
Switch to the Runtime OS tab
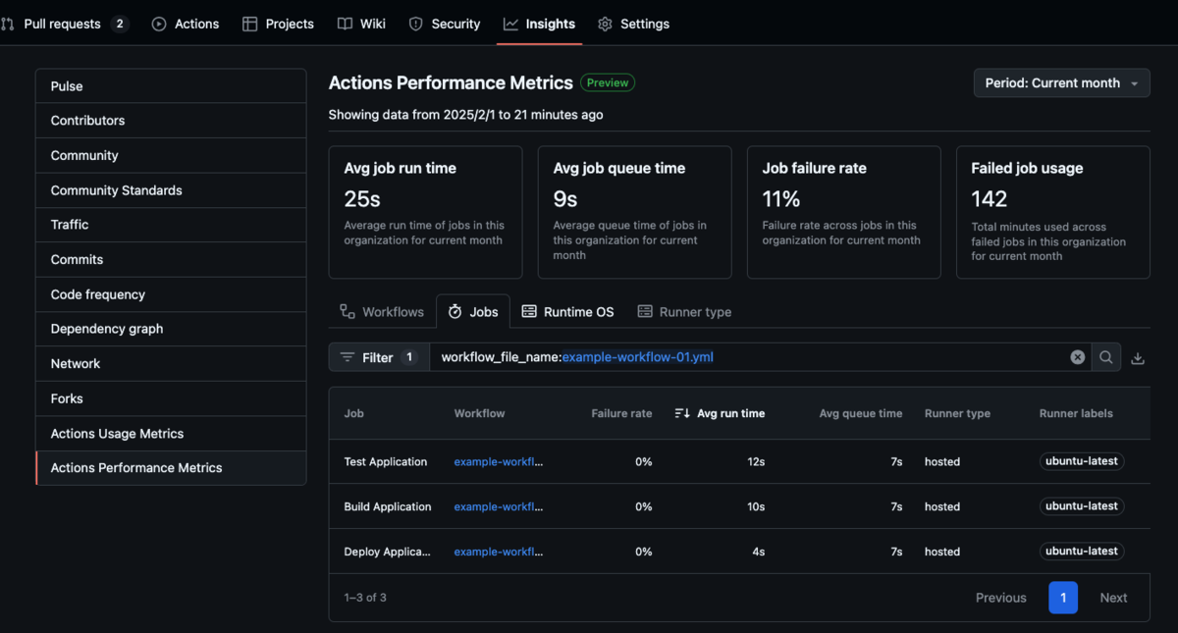pos(567,312)
